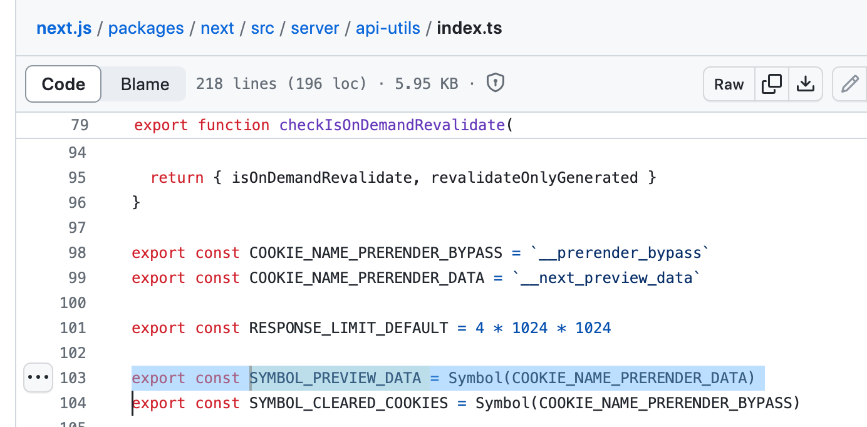The height and width of the screenshot is (427, 867).
Task: Open the server folder breadcrumb
Action: click(x=315, y=28)
